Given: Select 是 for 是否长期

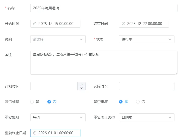Looking at the screenshot, I should click(32, 102).
